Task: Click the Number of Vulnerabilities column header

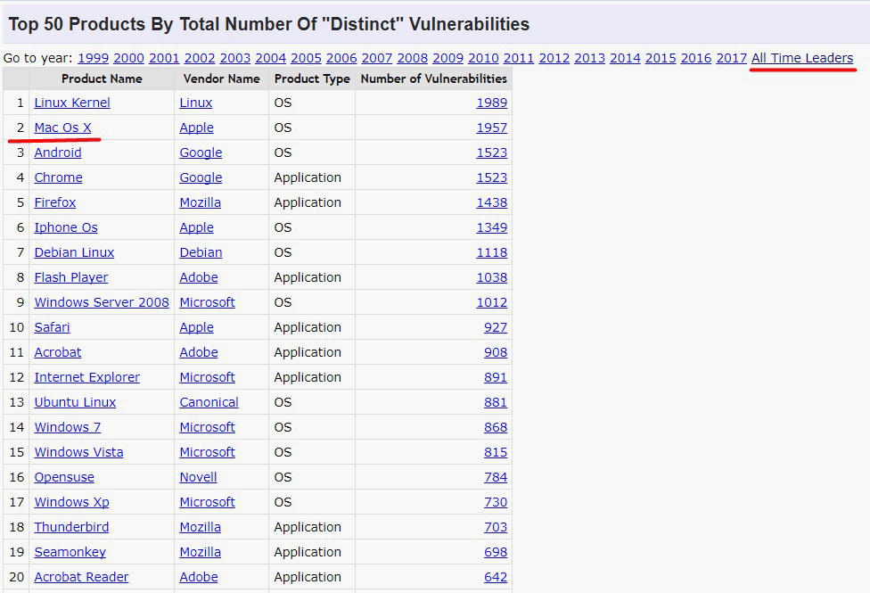Action: coord(433,78)
